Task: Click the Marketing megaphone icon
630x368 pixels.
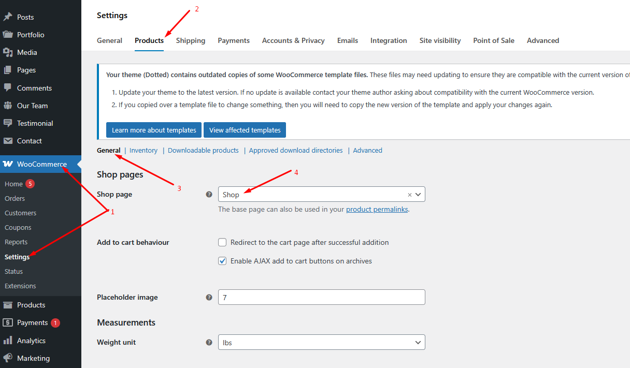Action: tap(8, 358)
